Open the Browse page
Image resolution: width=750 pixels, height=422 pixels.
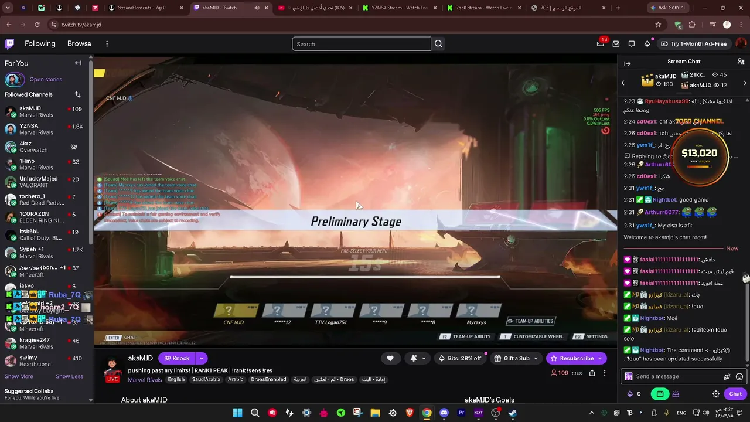[79, 44]
